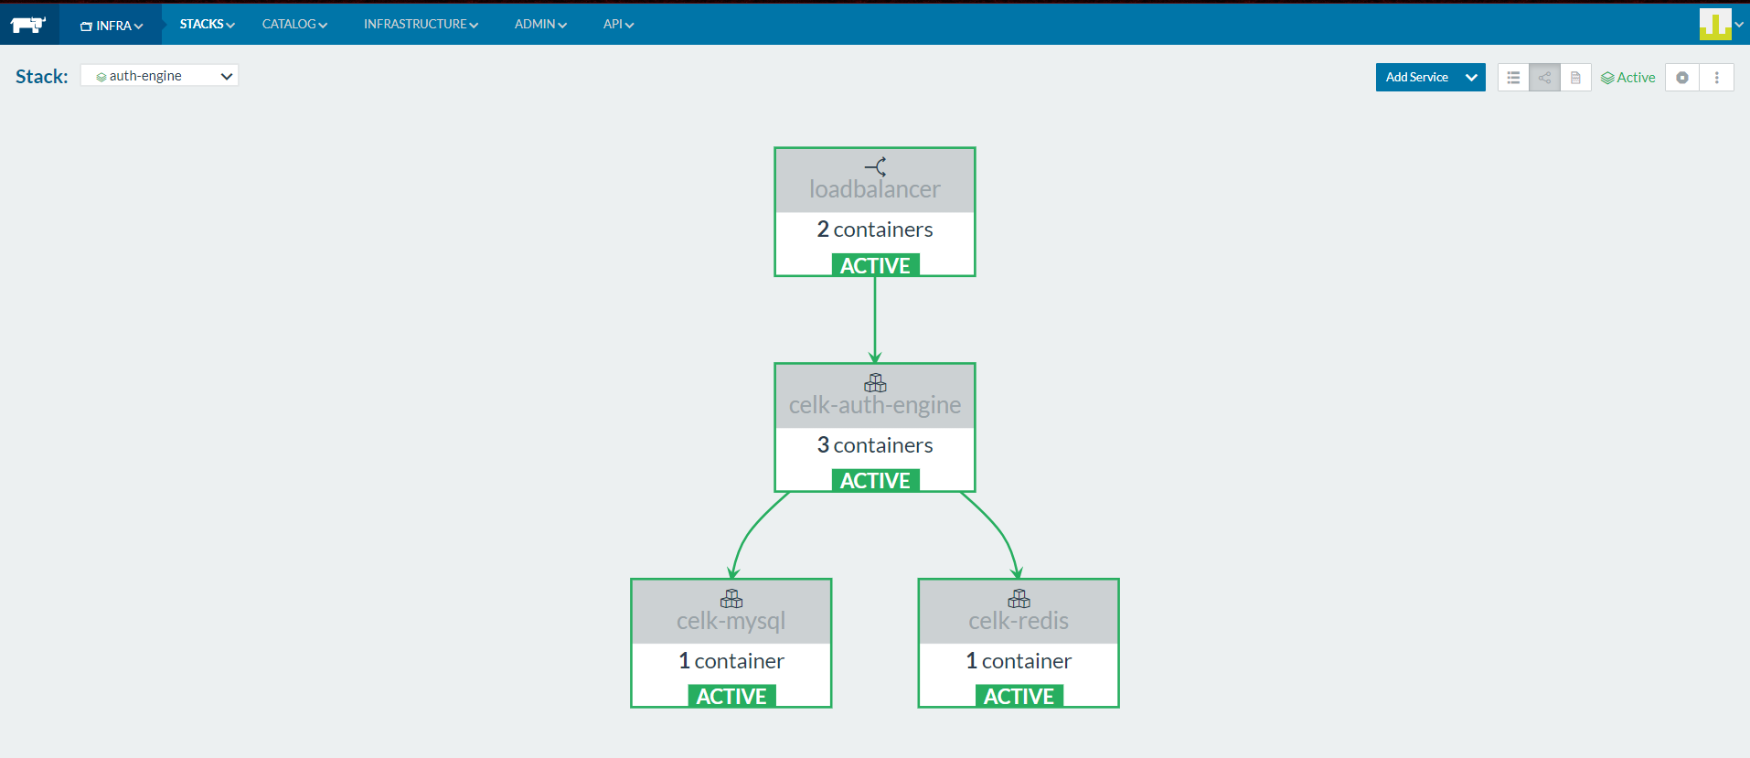Click celk-auth-engine's 3 containers text

(x=875, y=445)
